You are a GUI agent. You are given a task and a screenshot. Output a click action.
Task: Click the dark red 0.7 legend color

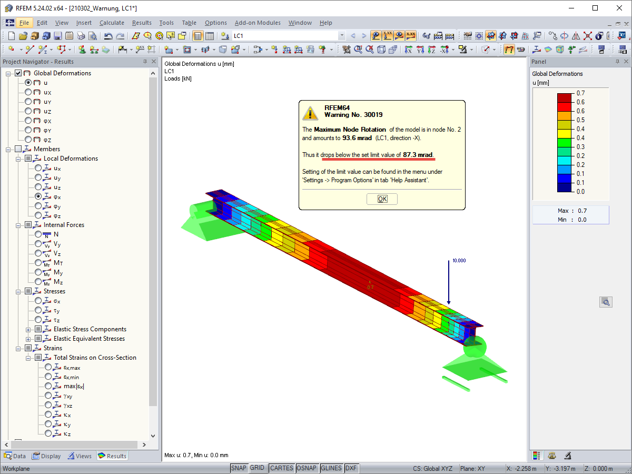point(564,97)
